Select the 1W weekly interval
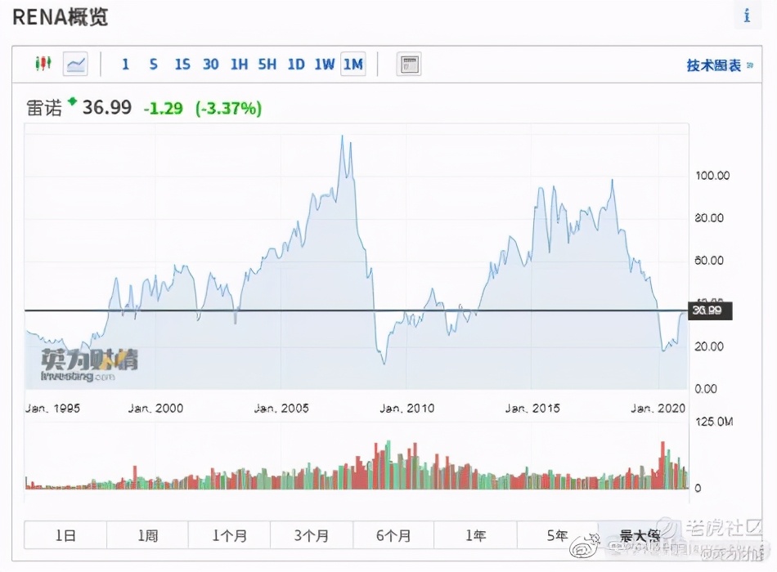 (x=324, y=64)
